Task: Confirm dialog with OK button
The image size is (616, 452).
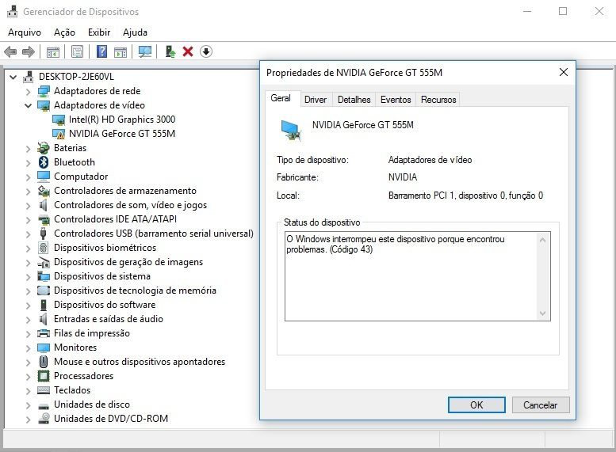Action: point(476,405)
